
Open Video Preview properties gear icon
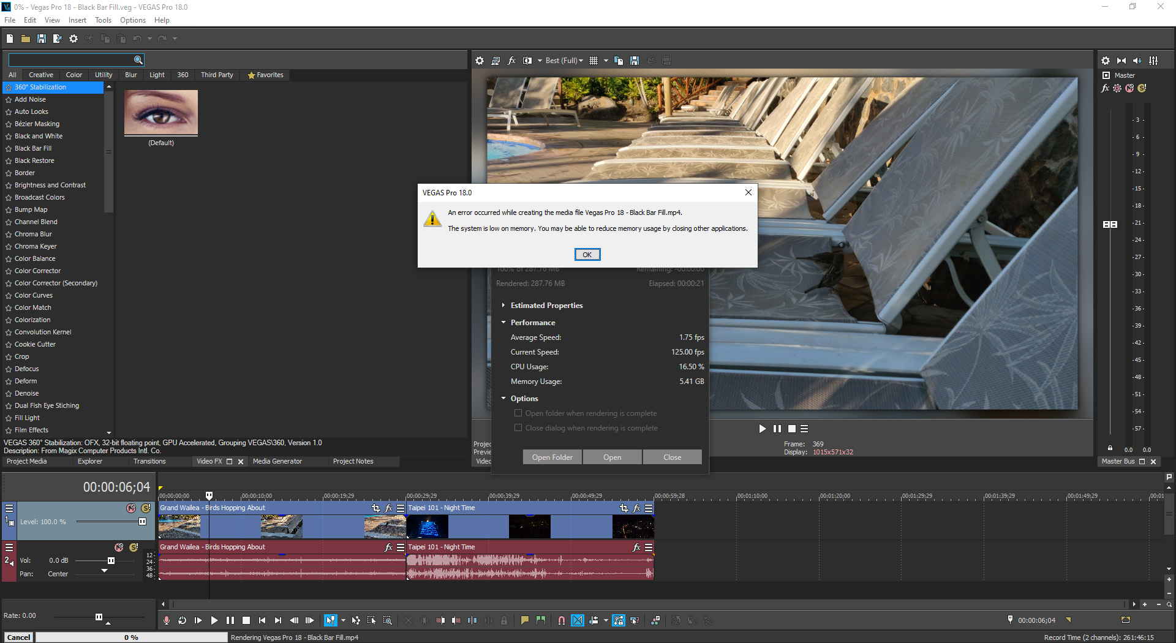(x=480, y=61)
